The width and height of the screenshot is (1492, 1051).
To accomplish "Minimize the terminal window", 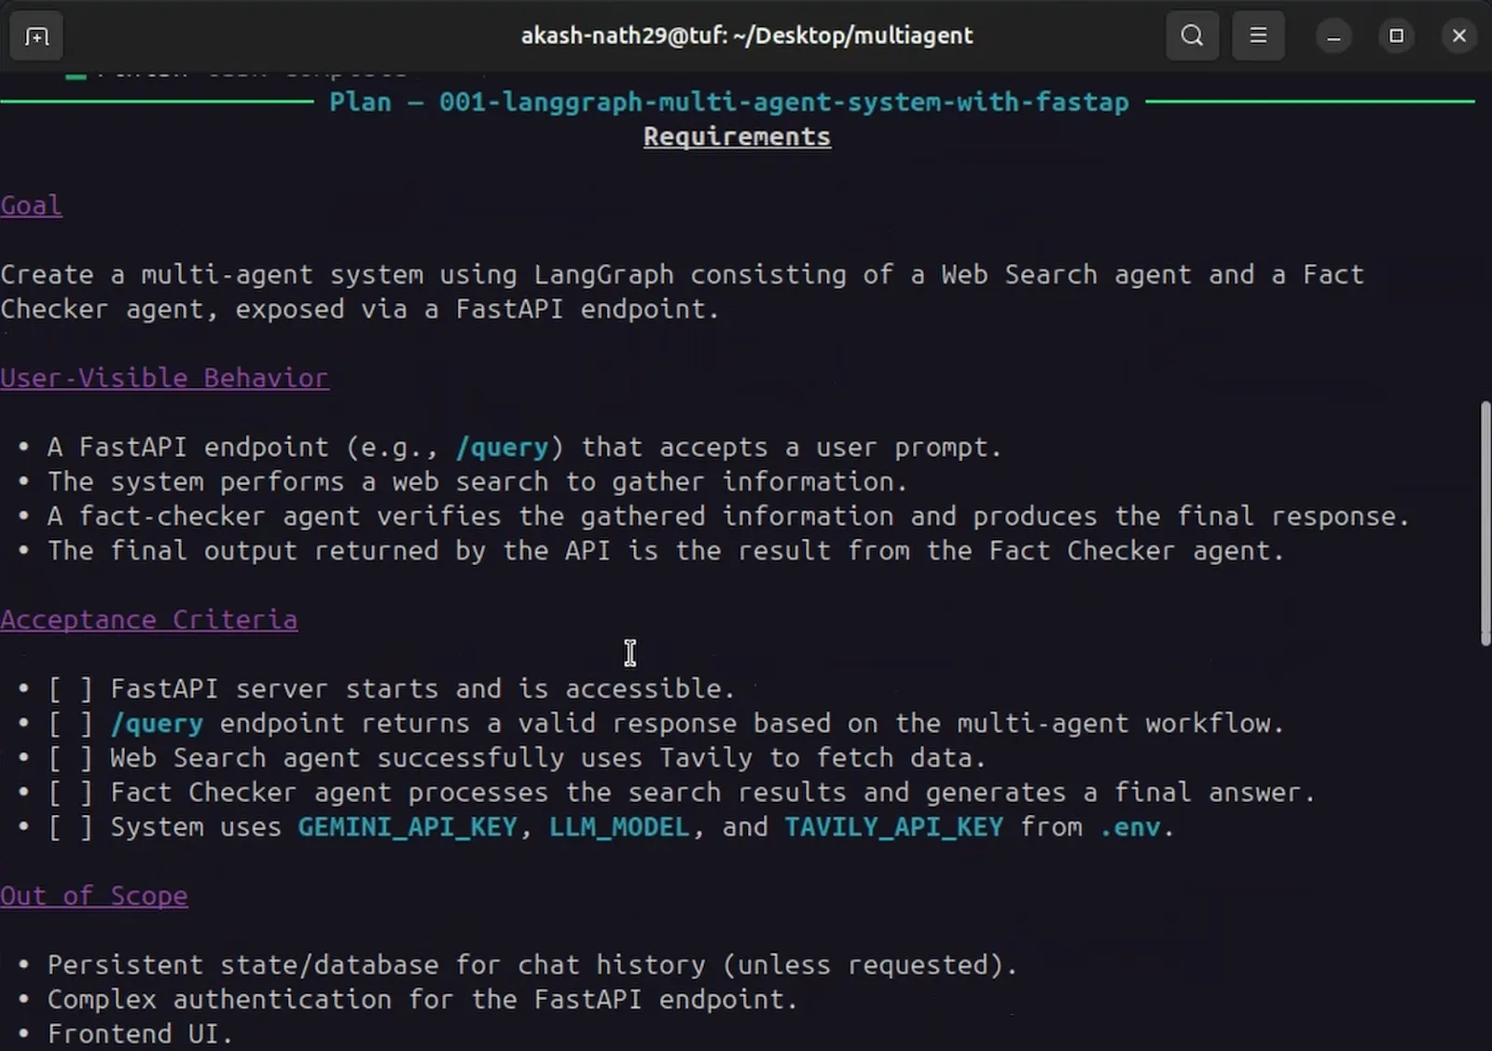I will click(x=1333, y=36).
